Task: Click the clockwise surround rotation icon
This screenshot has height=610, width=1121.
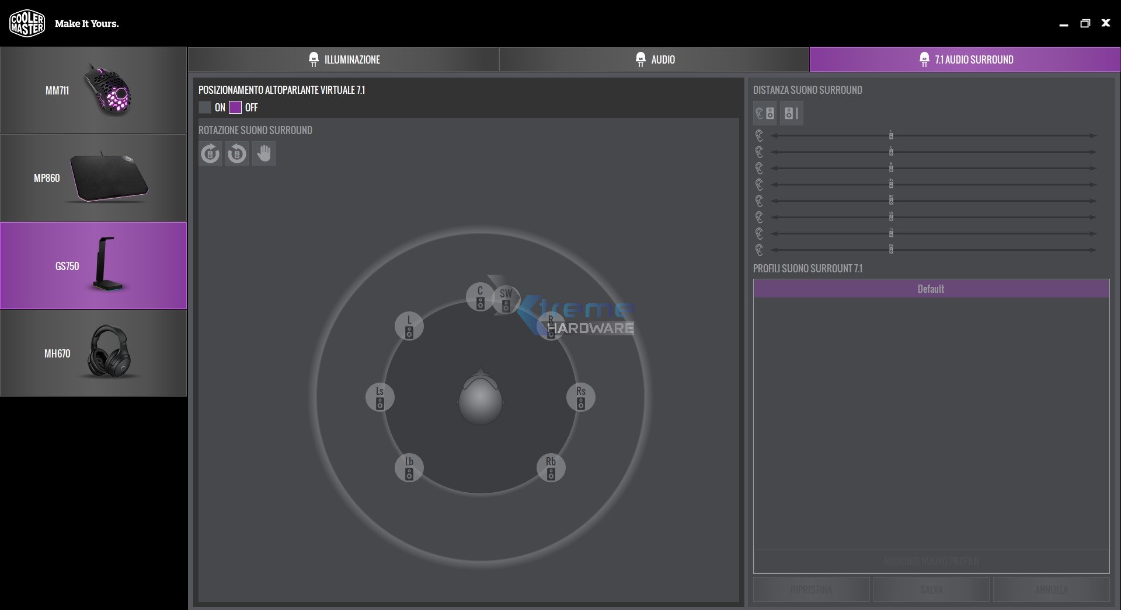Action: tap(210, 154)
